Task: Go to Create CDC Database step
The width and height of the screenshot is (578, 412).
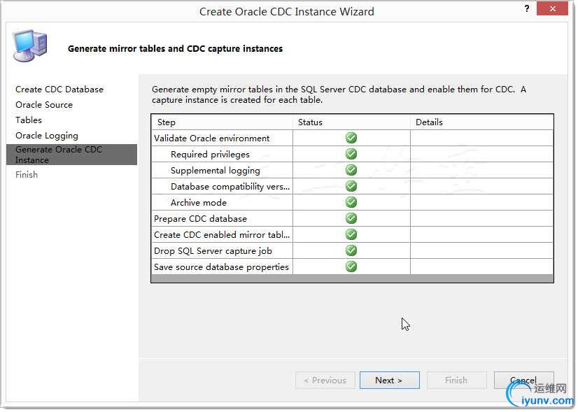Action: pos(59,89)
